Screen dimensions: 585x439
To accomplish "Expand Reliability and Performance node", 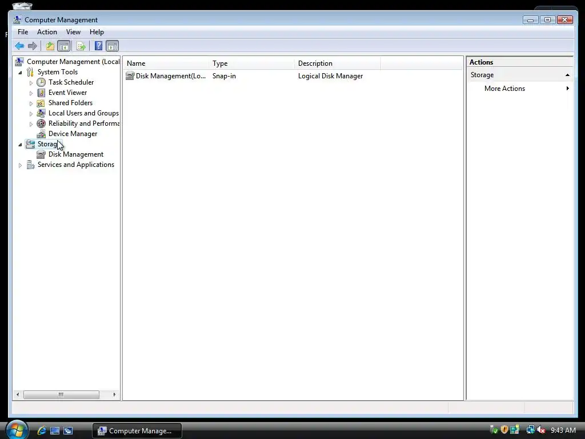I will 31,124.
